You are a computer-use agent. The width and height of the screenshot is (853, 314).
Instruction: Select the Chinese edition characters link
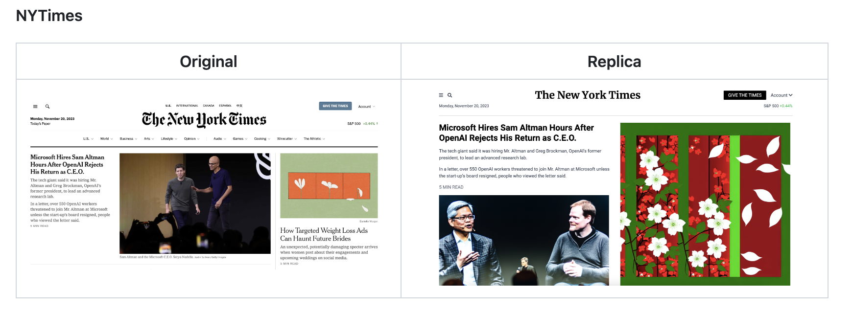coord(239,106)
